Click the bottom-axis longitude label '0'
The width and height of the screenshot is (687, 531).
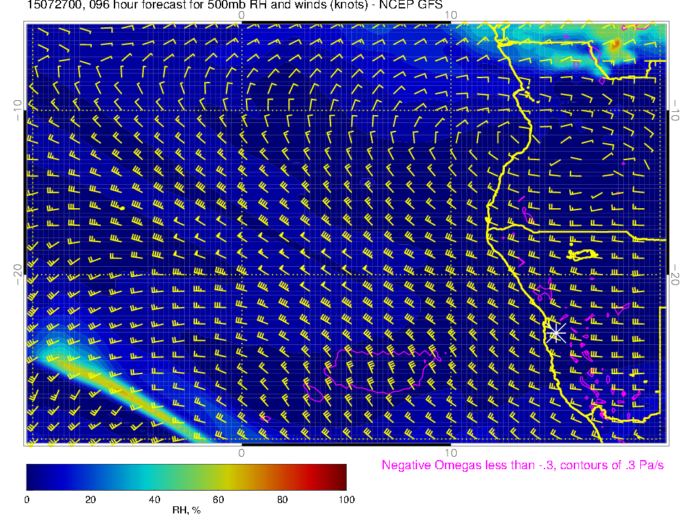(x=241, y=453)
